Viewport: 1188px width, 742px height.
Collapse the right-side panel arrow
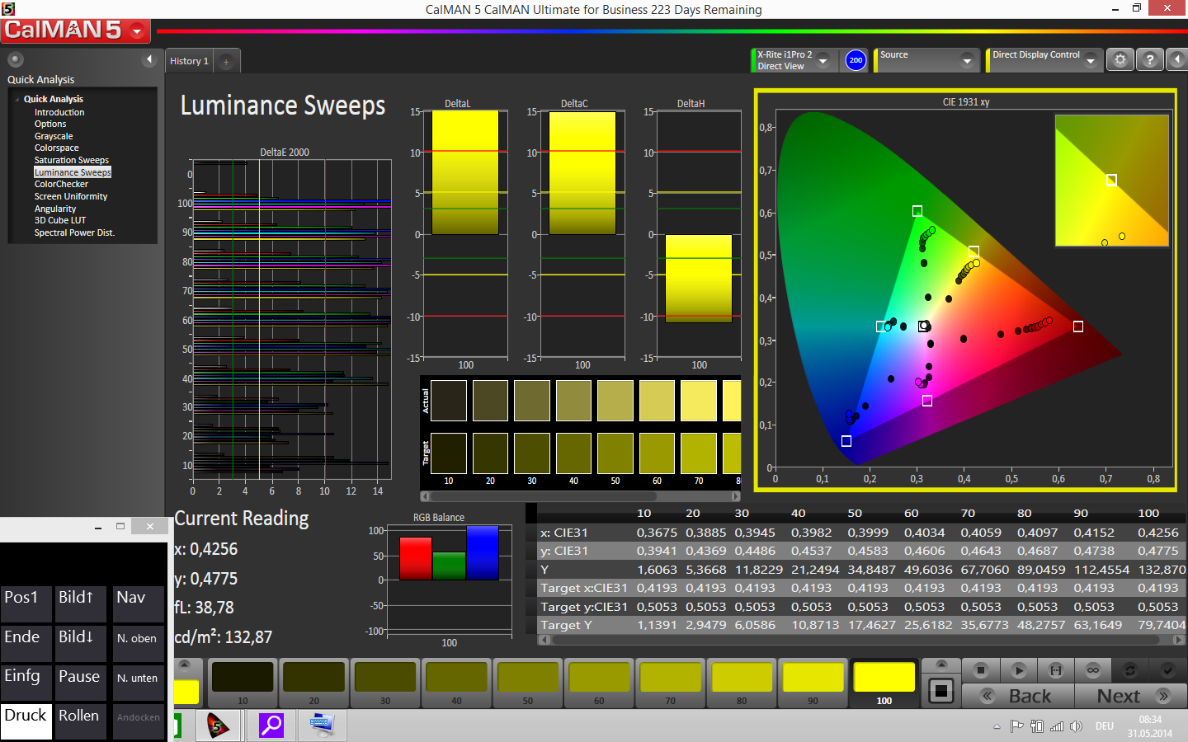pos(1177,59)
